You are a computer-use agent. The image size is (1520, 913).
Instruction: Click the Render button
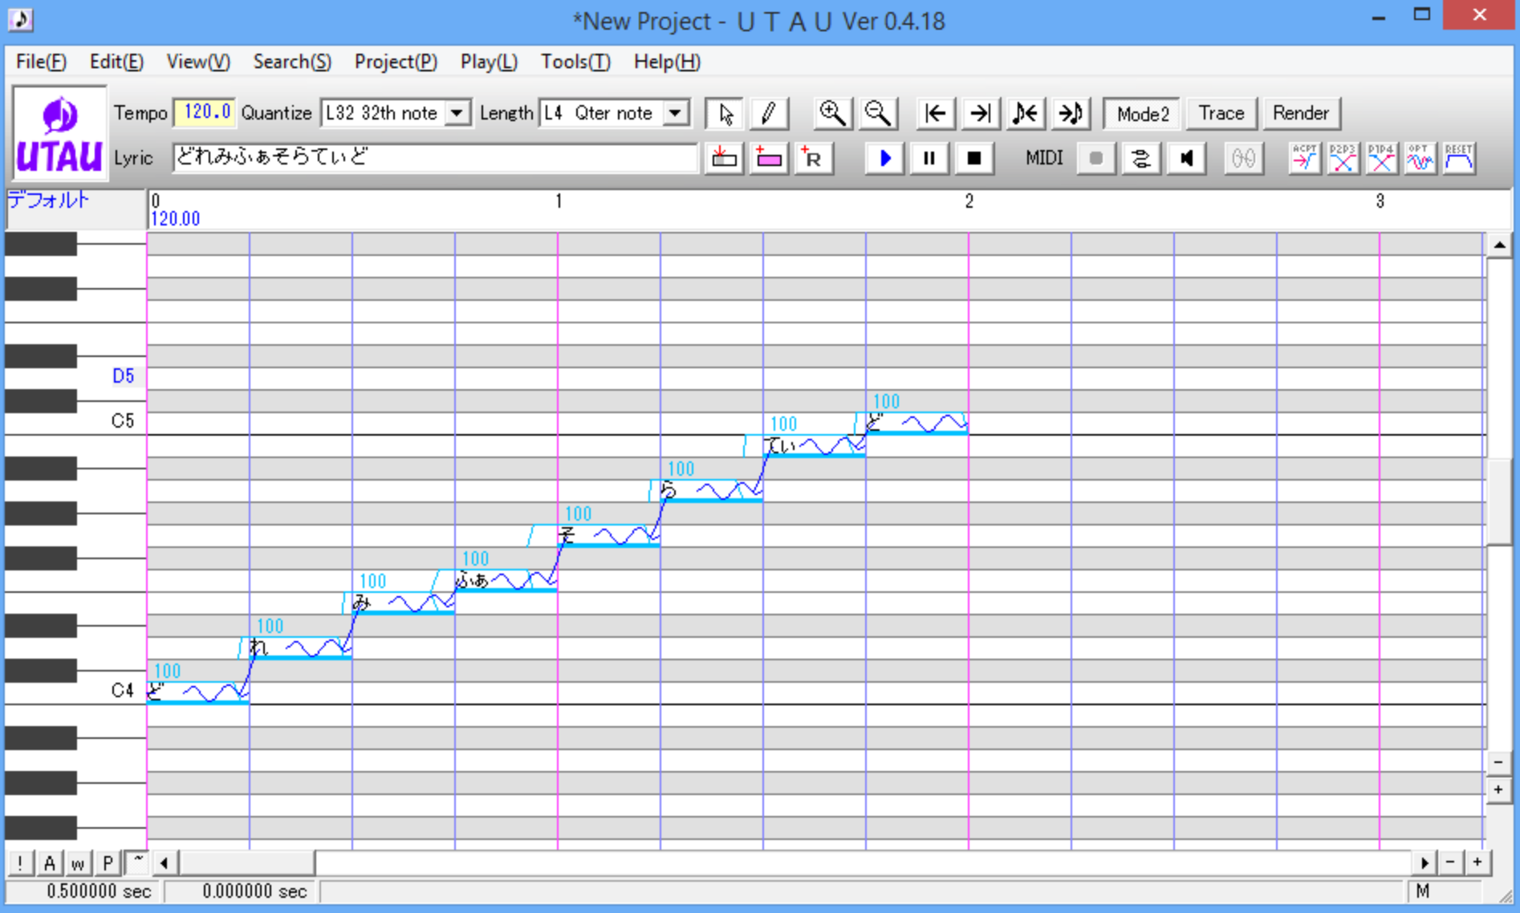tap(1300, 113)
